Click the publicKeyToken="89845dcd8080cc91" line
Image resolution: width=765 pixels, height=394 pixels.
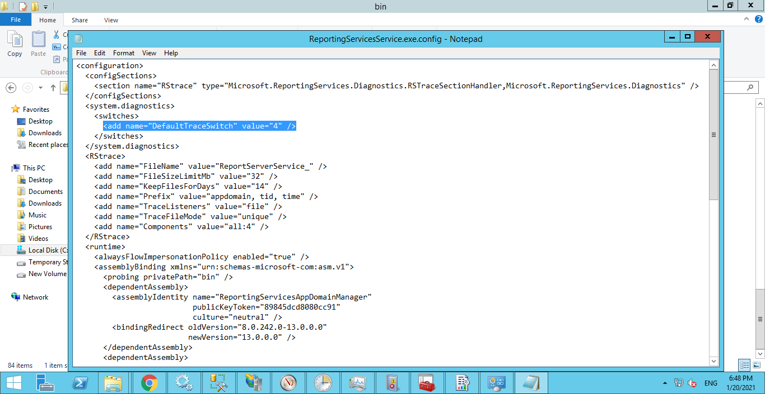pos(267,307)
